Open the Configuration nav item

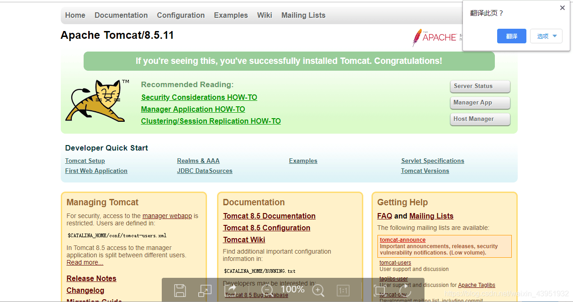[x=181, y=15]
